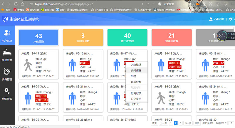Click 在此搜索 browser search field
The image size is (235, 128).
click(169, 4)
